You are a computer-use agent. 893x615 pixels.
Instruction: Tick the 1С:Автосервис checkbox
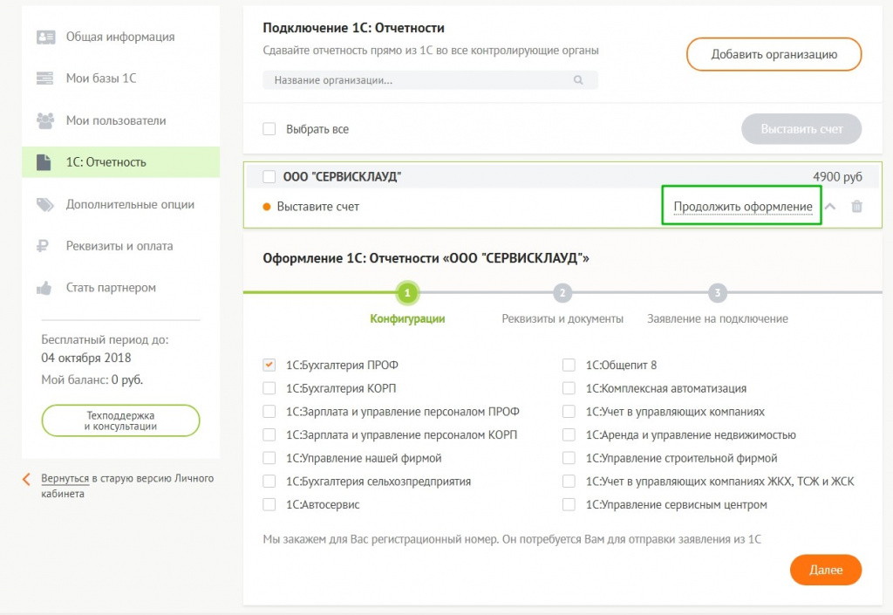269,505
